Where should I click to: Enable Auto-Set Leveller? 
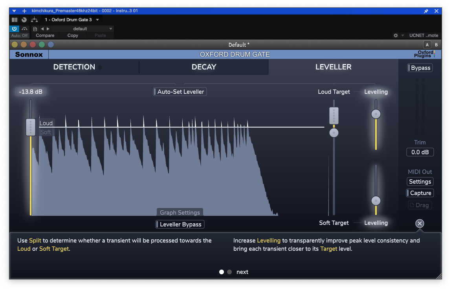pos(180,92)
